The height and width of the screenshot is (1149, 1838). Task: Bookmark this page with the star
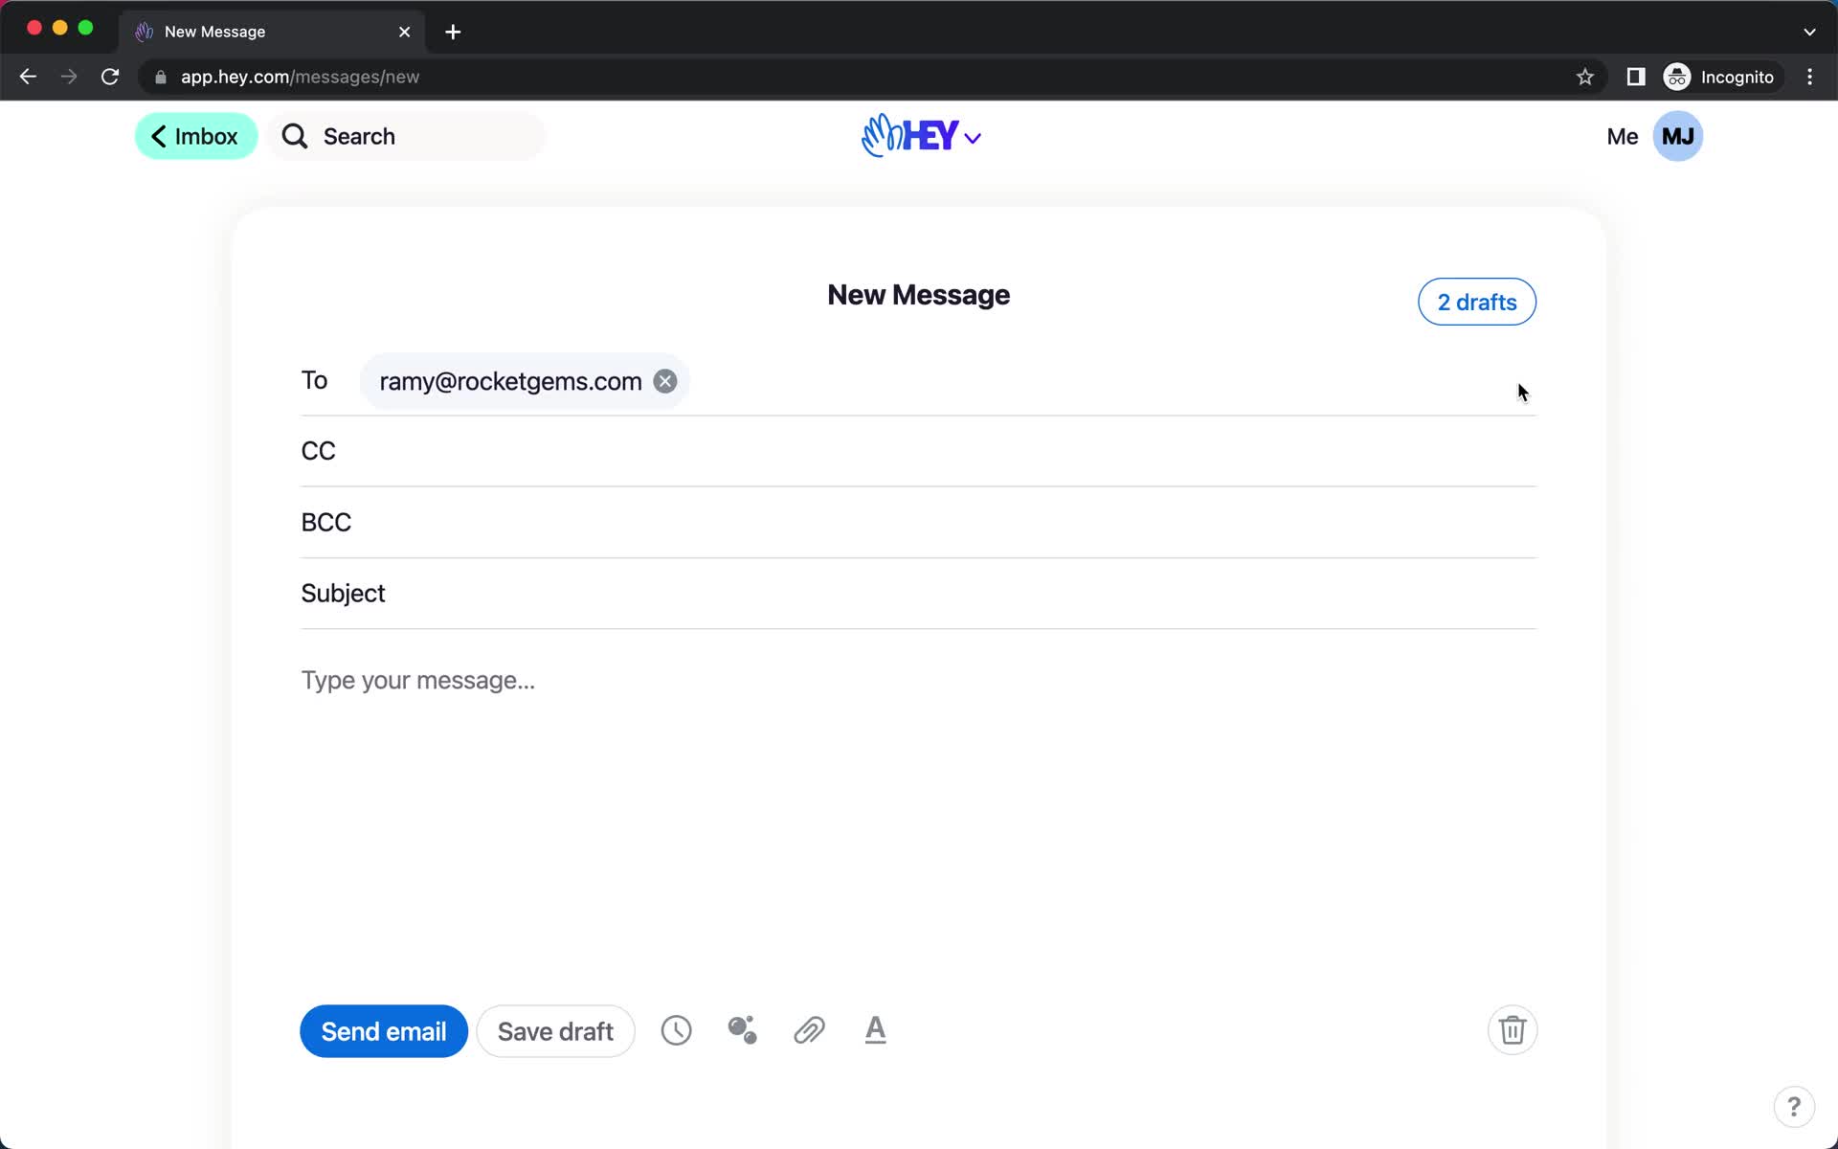1585,77
